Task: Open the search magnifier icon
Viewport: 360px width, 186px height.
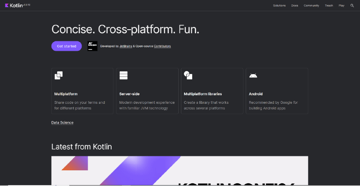Action: [352, 5]
